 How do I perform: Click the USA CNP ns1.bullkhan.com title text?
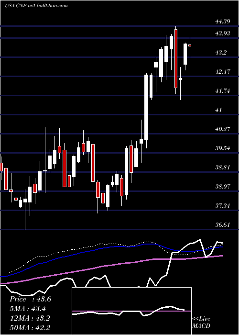click(36, 6)
